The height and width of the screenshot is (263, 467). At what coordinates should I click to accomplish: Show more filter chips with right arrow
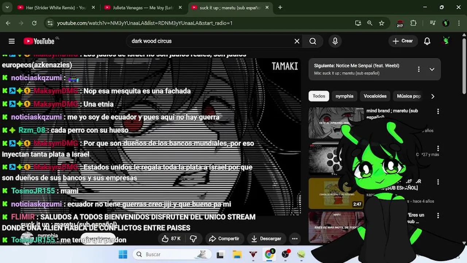[433, 96]
